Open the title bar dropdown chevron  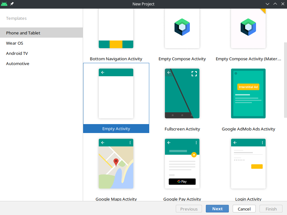click(x=268, y=4)
